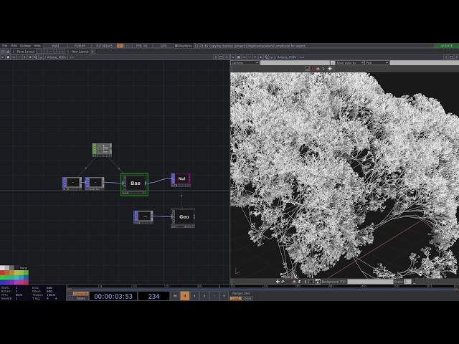Select the Geo COMP node

tap(183, 218)
